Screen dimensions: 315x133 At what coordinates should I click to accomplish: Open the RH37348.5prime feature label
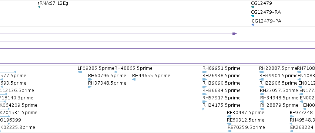(107, 83)
